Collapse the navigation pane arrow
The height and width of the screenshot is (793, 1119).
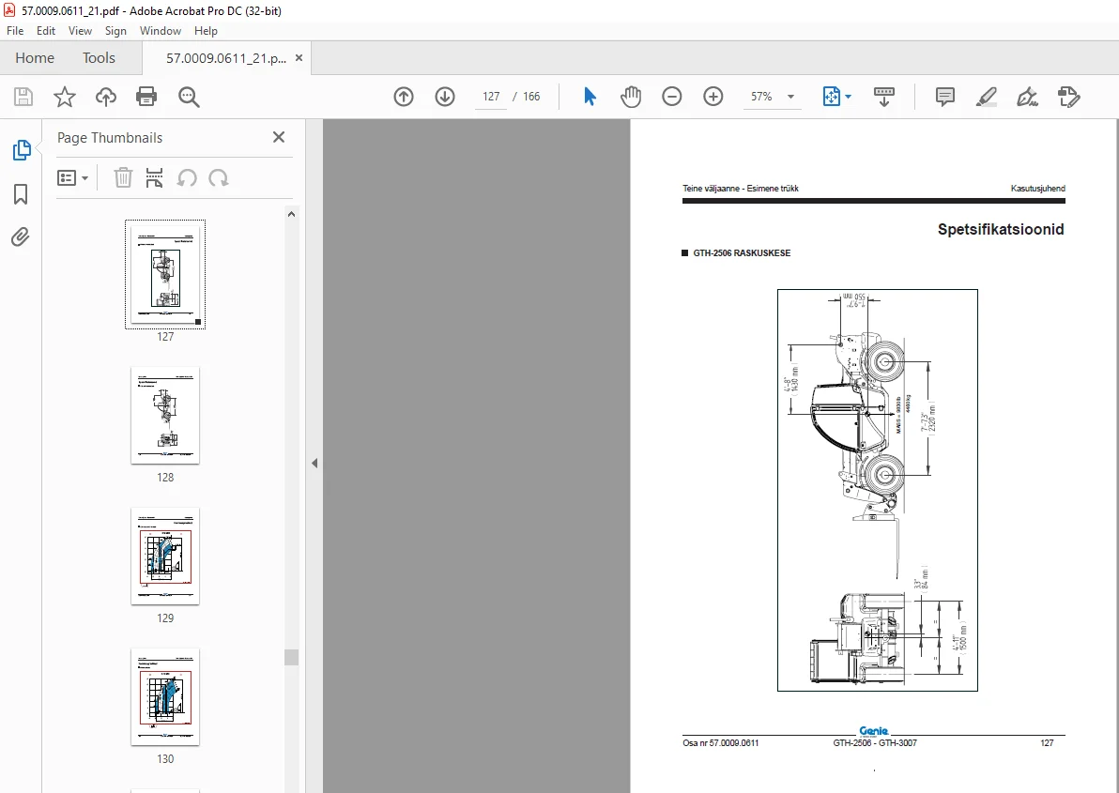(314, 463)
